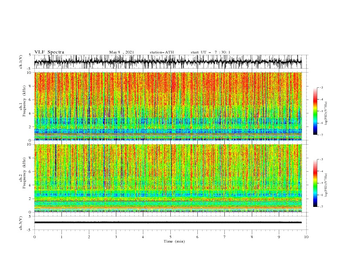The image size is (345, 266).
Task: Click the ch.1 colorbar "log(PSD)(V²/Hz)" label
Action: pos(326,113)
